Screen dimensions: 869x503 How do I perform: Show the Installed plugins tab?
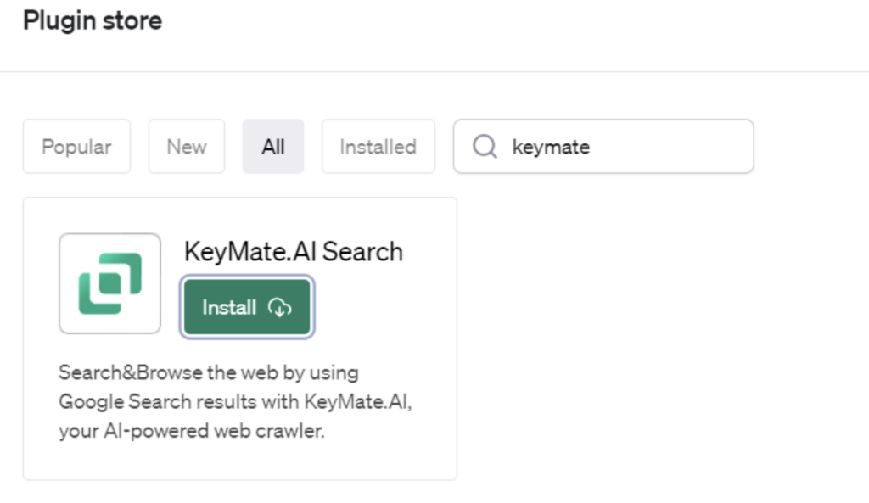(x=378, y=147)
